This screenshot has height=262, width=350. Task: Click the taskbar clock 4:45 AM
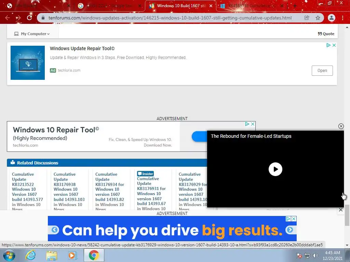(x=332, y=256)
